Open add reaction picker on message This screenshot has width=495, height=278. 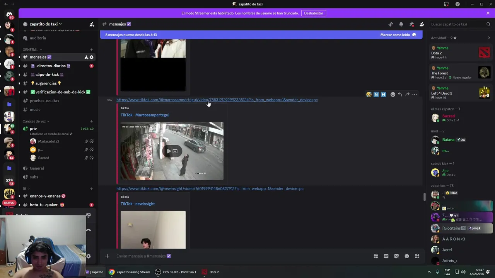pyautogui.click(x=393, y=94)
